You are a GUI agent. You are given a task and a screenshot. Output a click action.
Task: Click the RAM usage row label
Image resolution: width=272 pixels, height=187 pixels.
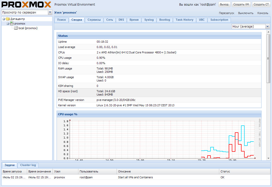coord(65,68)
